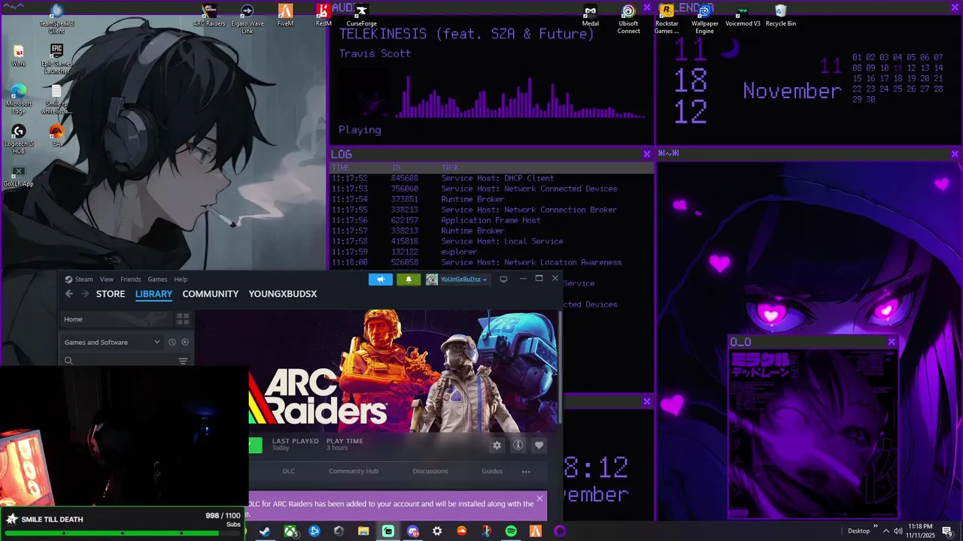Open Spotify from the taskbar
Screen dimensions: 963x541
pyautogui.click(x=511, y=531)
